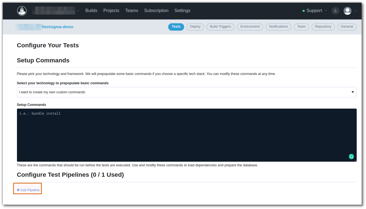Open the Notifications tab
The width and height of the screenshot is (366, 209).
(x=278, y=27)
